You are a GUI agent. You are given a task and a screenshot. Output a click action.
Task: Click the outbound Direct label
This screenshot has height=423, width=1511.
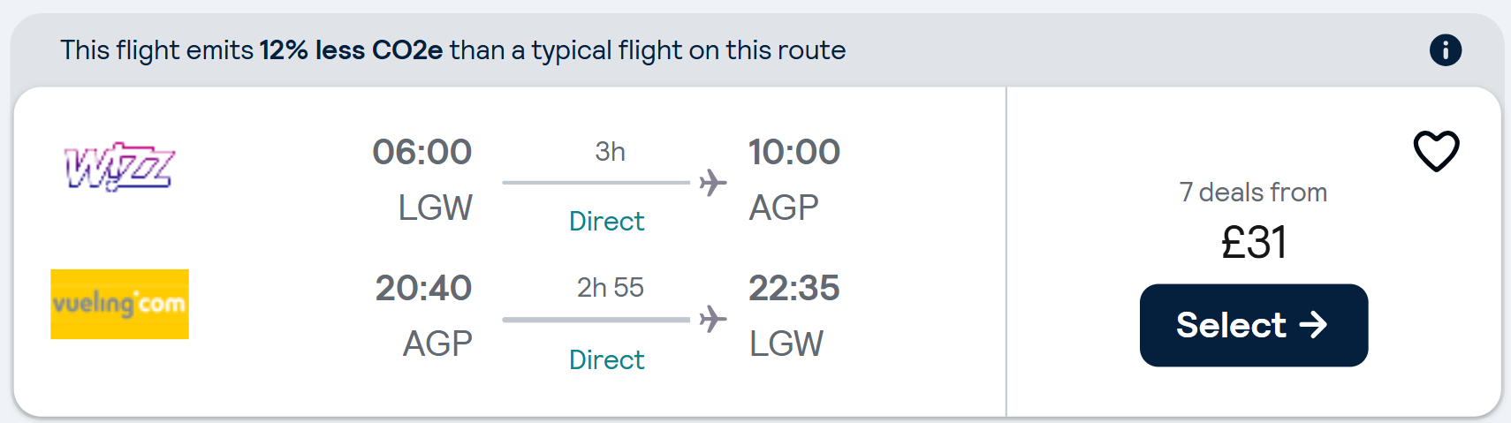(606, 221)
